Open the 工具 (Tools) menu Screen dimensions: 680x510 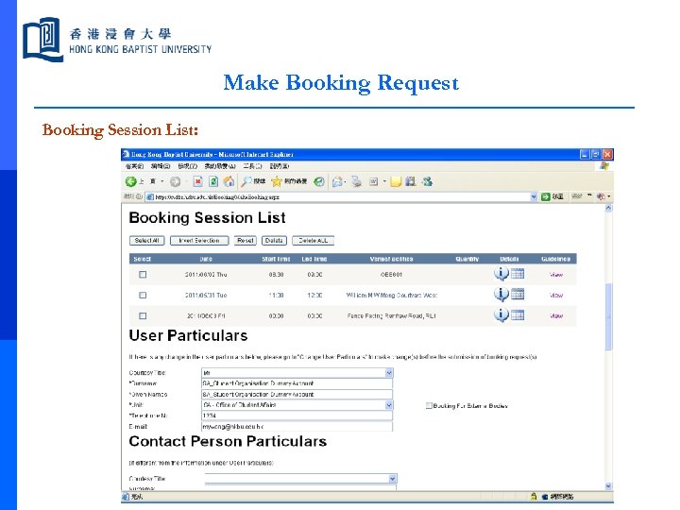tap(252, 166)
